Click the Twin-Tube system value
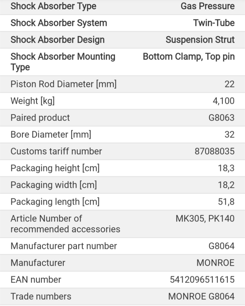 (x=214, y=23)
